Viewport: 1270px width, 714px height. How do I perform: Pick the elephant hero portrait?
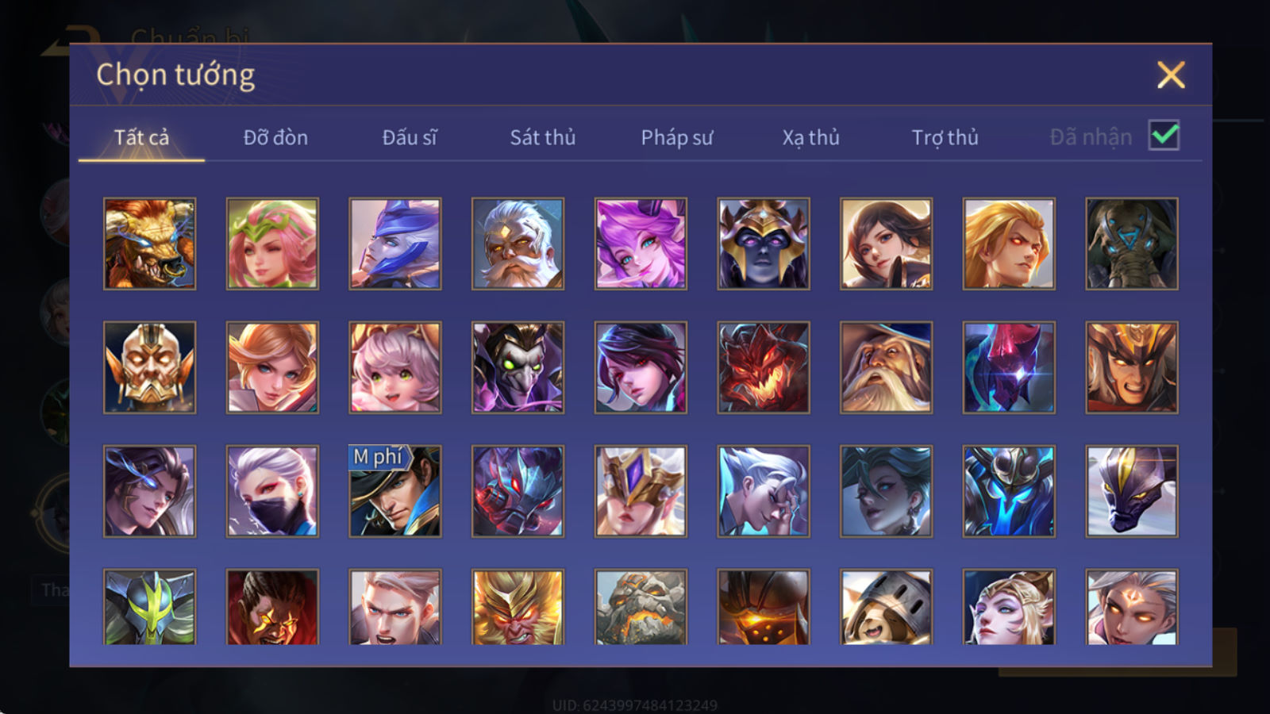[1131, 244]
